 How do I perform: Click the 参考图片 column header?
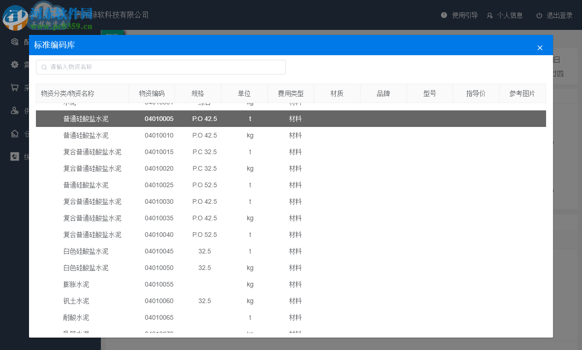coord(523,93)
